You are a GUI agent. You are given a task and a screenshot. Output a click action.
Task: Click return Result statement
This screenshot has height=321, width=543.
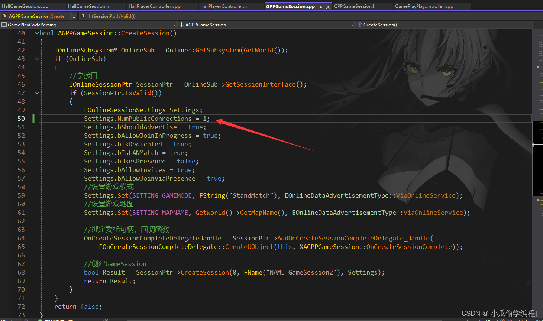(x=110, y=281)
